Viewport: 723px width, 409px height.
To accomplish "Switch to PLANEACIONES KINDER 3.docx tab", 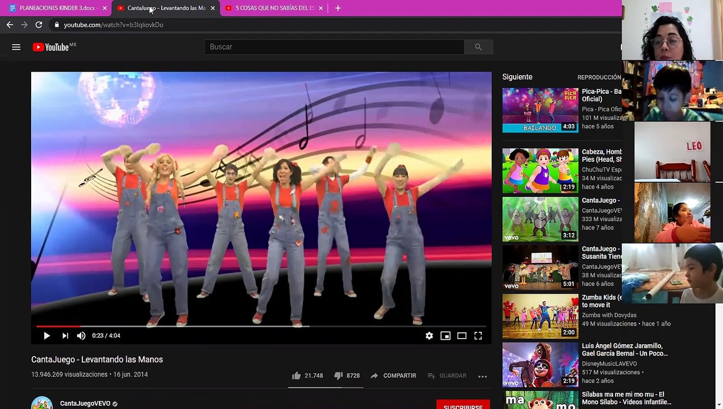I will tap(58, 8).
